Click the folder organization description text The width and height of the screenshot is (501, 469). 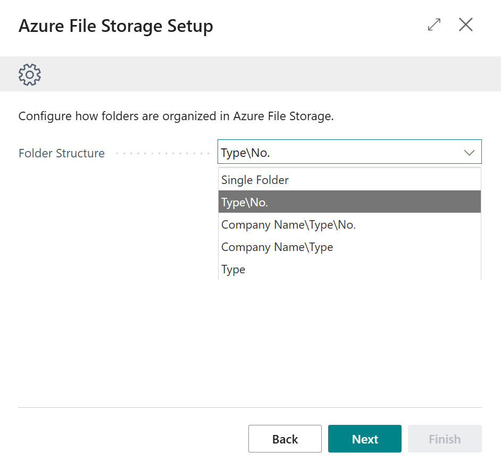point(176,116)
